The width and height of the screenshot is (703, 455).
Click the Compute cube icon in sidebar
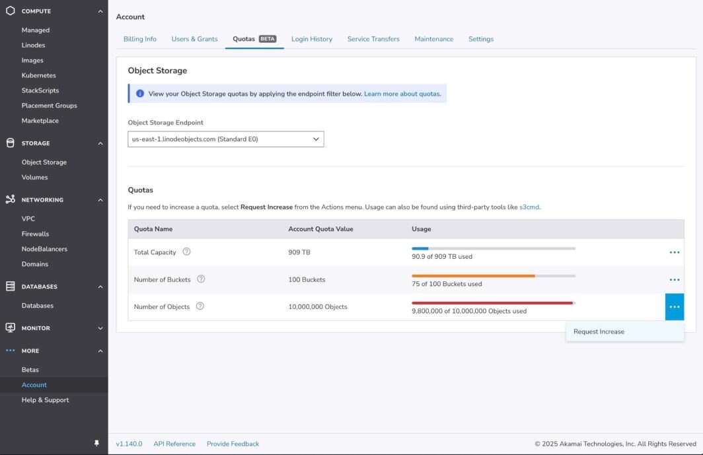click(10, 11)
